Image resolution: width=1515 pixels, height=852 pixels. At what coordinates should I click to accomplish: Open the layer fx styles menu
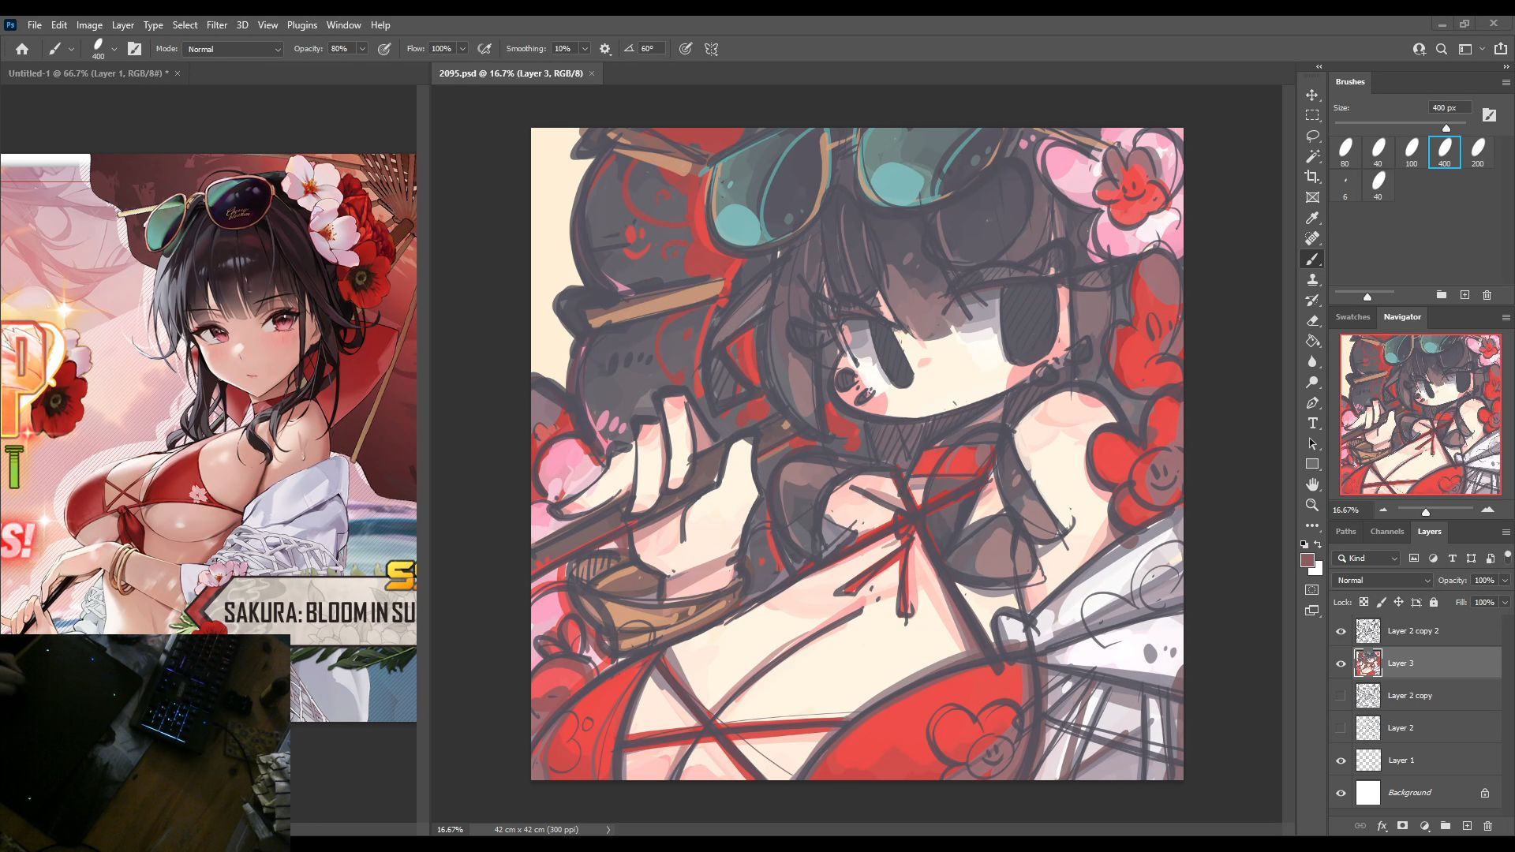click(1382, 826)
